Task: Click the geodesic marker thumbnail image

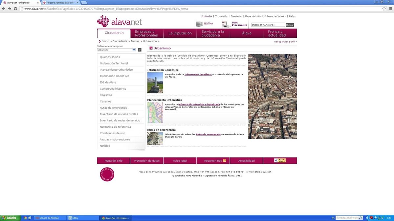Action: coord(155,83)
